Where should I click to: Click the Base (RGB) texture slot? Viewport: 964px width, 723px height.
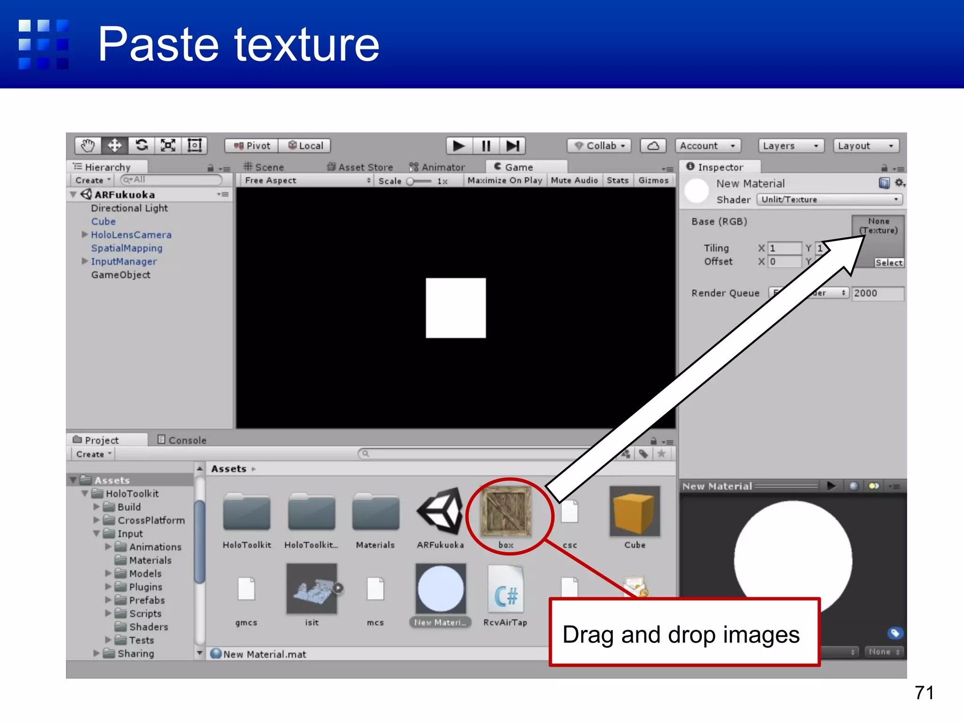pyautogui.click(x=878, y=241)
